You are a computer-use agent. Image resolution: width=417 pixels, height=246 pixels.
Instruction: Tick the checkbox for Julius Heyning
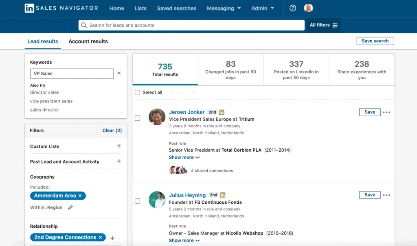coord(137,201)
